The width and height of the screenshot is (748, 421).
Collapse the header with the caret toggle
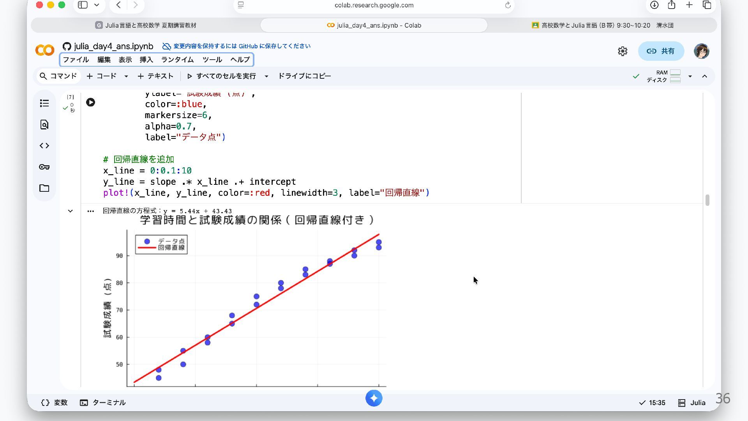(704, 76)
